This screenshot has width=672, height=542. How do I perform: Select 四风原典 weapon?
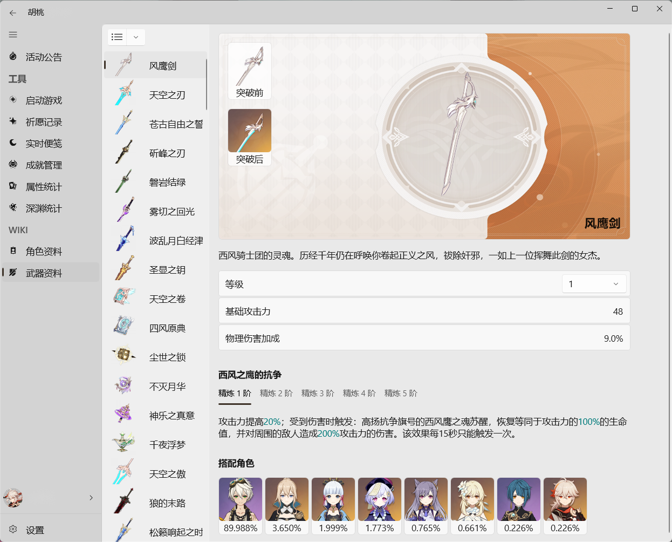(155, 328)
